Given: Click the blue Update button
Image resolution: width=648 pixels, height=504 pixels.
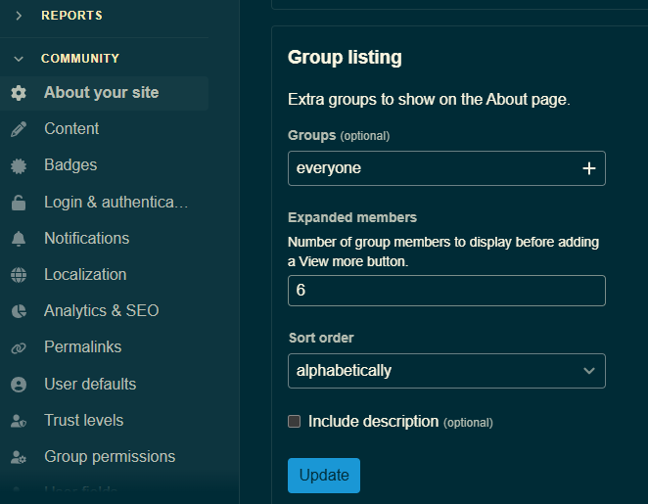Looking at the screenshot, I should click(324, 476).
